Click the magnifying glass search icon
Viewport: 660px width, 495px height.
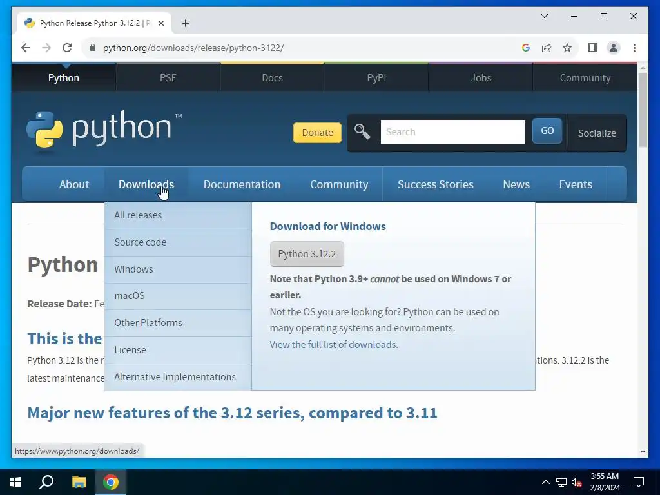click(x=362, y=132)
